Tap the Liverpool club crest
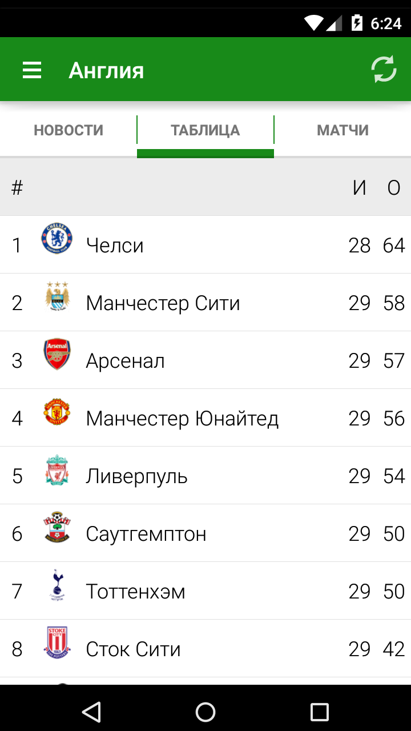 [57, 470]
